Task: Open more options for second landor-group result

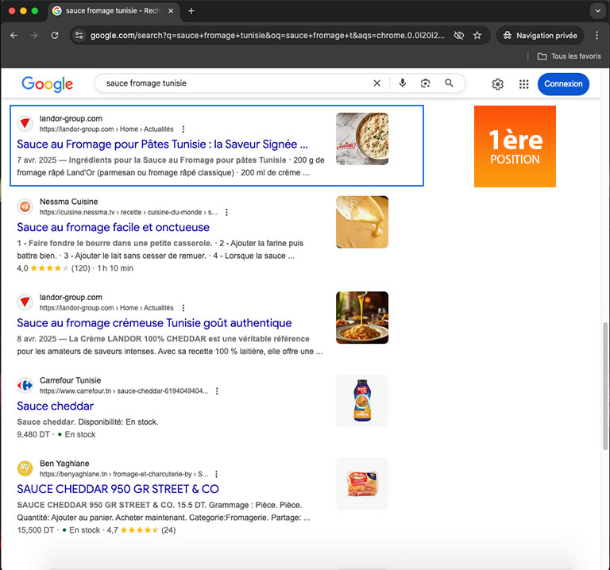Action: pyautogui.click(x=183, y=308)
